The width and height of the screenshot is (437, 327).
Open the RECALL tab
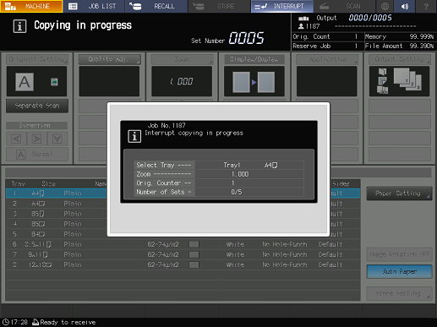(156, 6)
